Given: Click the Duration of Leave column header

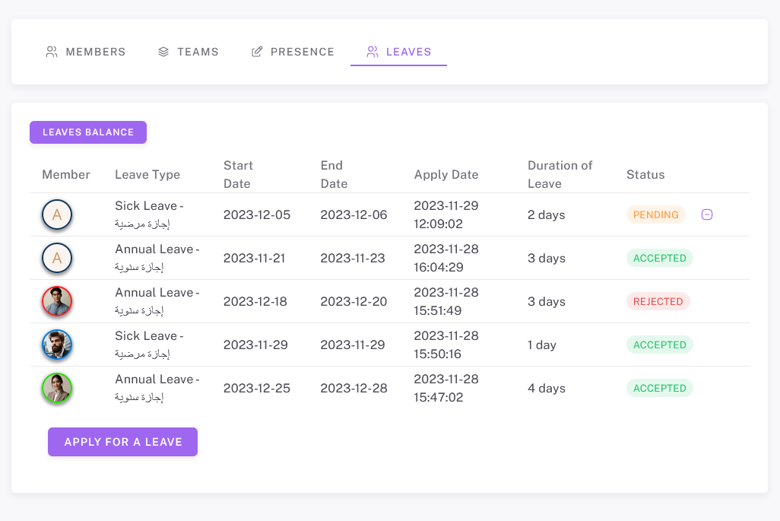Looking at the screenshot, I should [x=560, y=174].
